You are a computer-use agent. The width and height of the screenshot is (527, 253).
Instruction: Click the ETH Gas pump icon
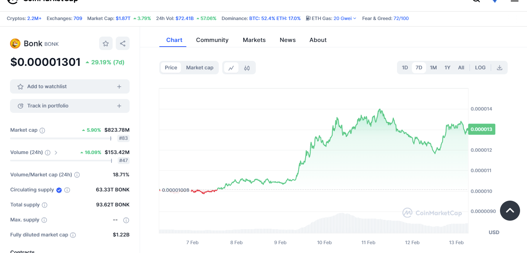click(x=308, y=18)
